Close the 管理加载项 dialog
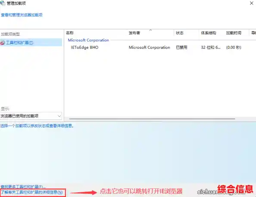This screenshot has height=197, width=256. [251, 3]
